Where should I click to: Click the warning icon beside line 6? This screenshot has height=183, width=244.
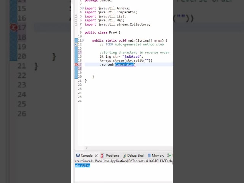(x=76, y=20)
